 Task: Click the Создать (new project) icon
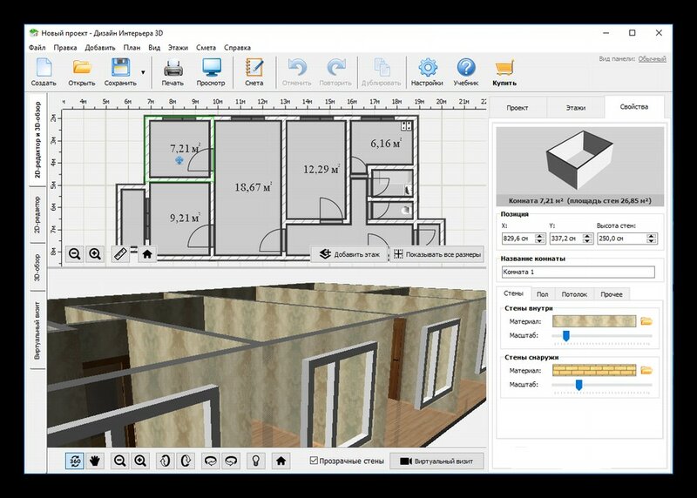point(44,68)
